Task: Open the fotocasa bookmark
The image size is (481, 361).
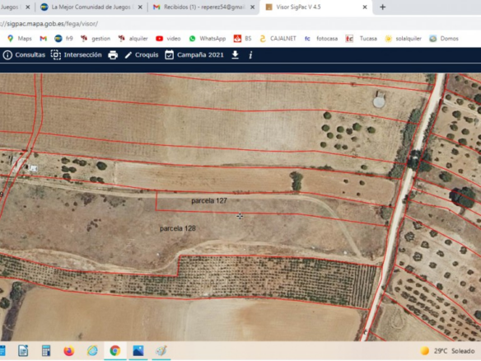Action: 321,39
